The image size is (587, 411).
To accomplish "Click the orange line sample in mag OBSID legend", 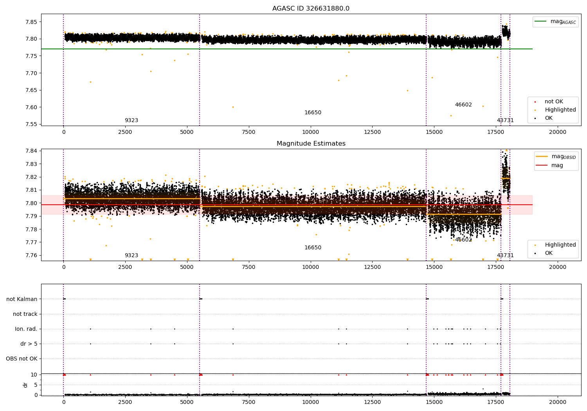I will click(x=542, y=157).
